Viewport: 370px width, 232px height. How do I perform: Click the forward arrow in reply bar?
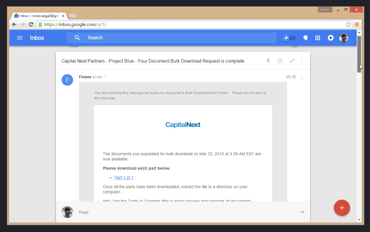click(x=303, y=212)
